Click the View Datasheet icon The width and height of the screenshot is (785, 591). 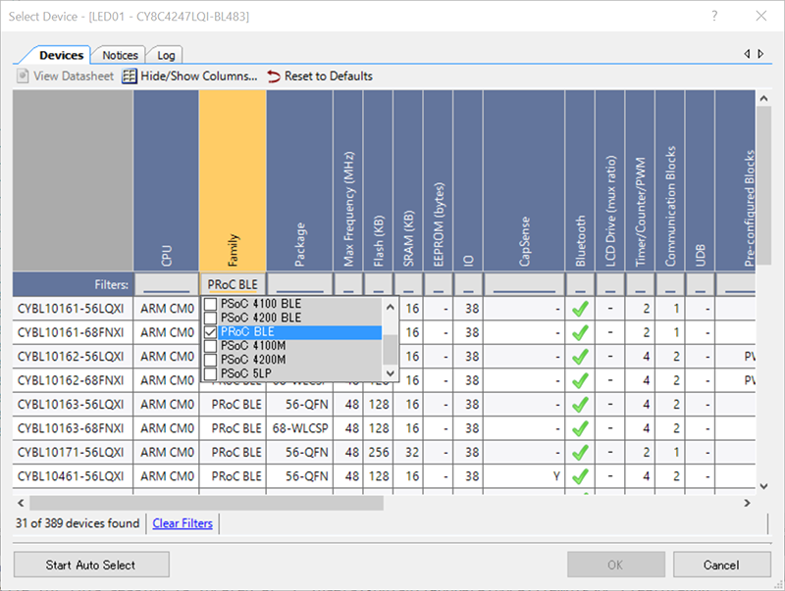click(x=22, y=76)
